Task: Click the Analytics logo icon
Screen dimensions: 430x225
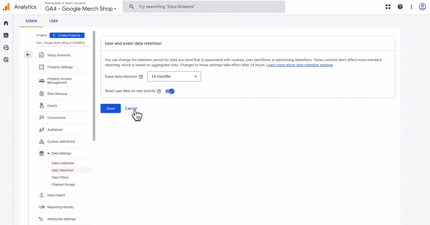Action: [6, 7]
